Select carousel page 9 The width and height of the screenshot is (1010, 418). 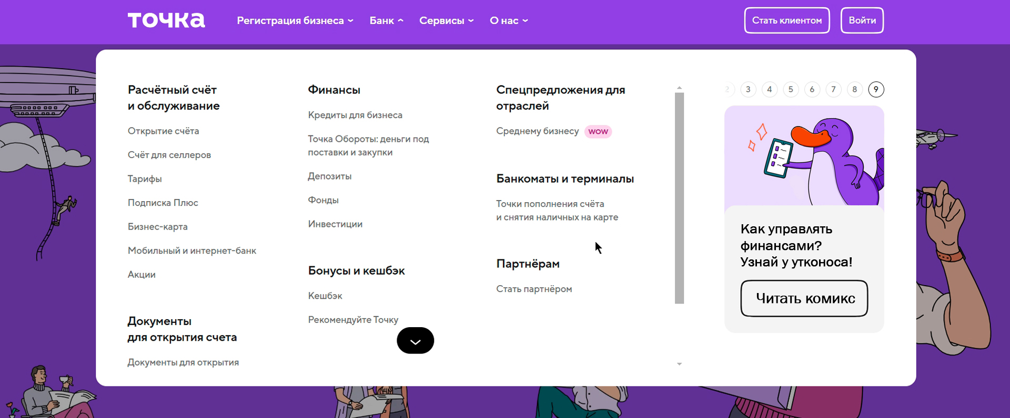(876, 89)
